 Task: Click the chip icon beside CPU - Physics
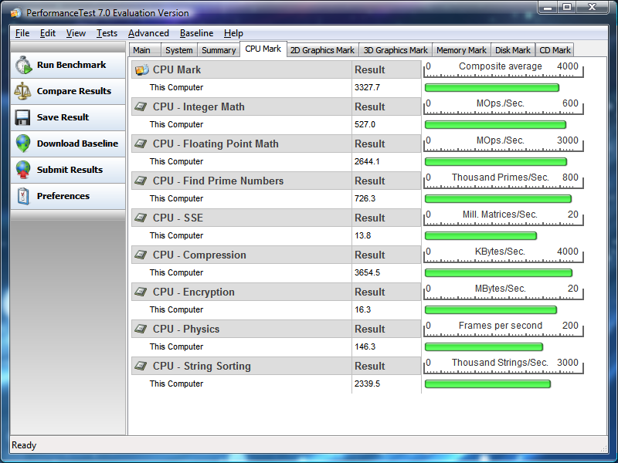coord(141,329)
